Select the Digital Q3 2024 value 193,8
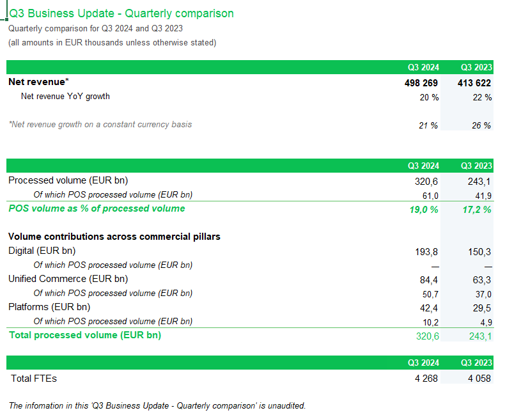 point(426,252)
